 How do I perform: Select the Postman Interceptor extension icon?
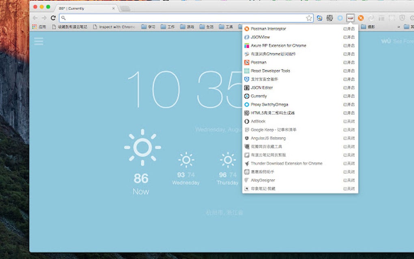click(247, 29)
